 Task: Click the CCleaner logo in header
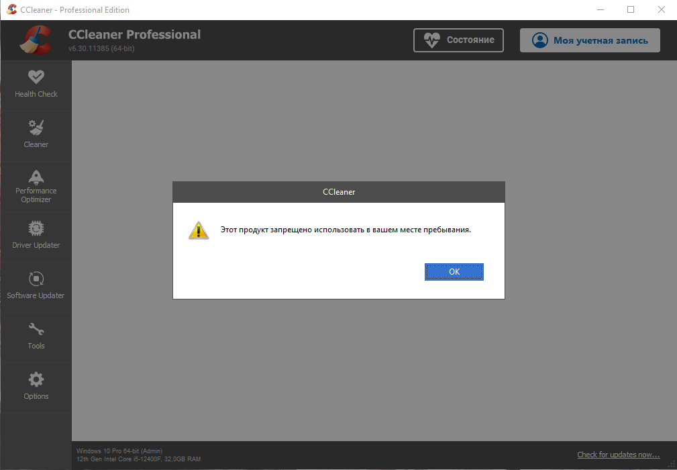(36, 40)
